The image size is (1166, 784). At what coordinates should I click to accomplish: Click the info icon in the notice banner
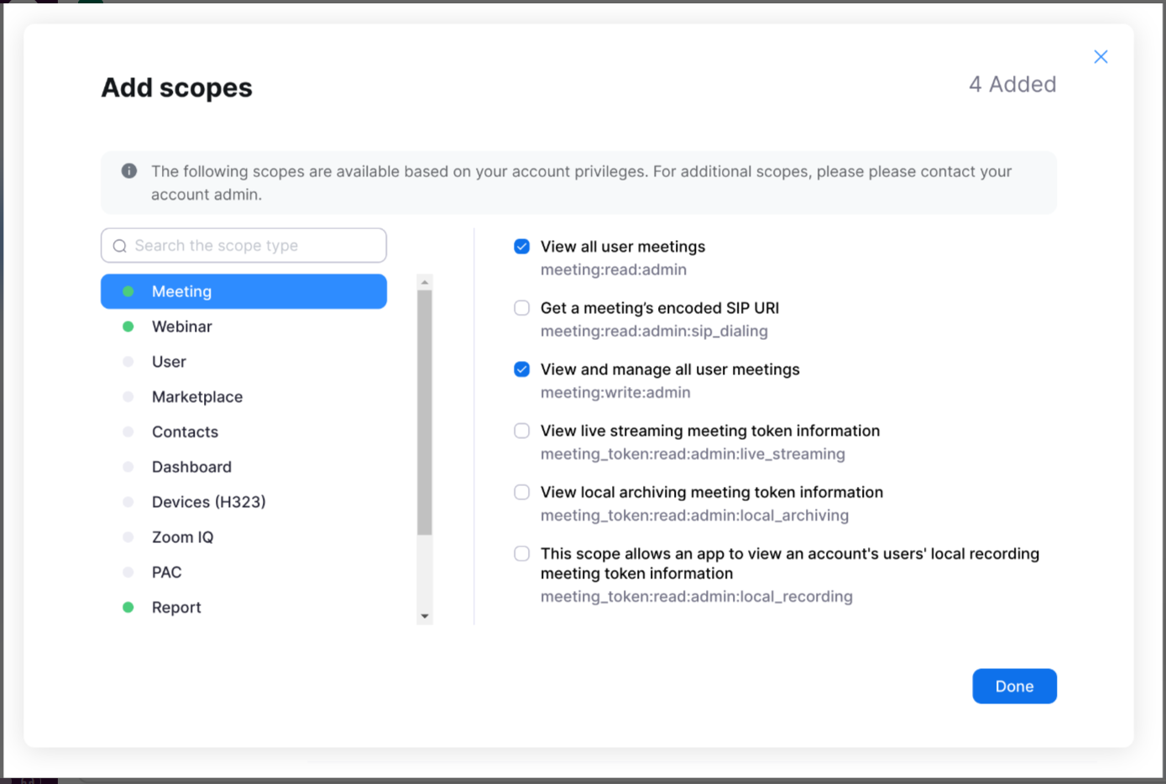pyautogui.click(x=129, y=171)
